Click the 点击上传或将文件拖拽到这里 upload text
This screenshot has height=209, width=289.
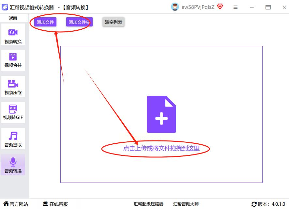click(161, 148)
